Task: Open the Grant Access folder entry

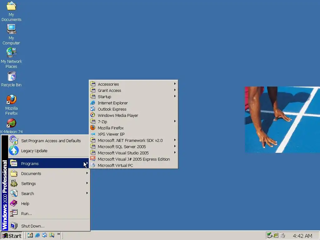Action: [133, 90]
